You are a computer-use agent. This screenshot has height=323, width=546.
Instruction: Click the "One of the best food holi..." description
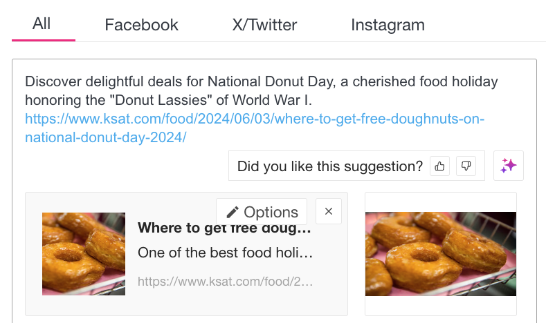click(225, 253)
